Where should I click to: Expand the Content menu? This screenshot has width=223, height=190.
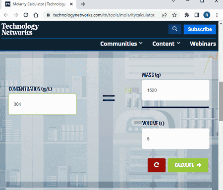click(166, 44)
